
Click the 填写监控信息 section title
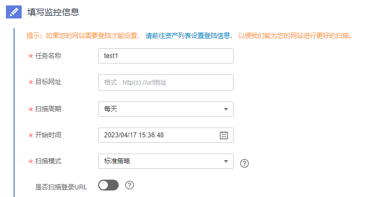coord(53,12)
